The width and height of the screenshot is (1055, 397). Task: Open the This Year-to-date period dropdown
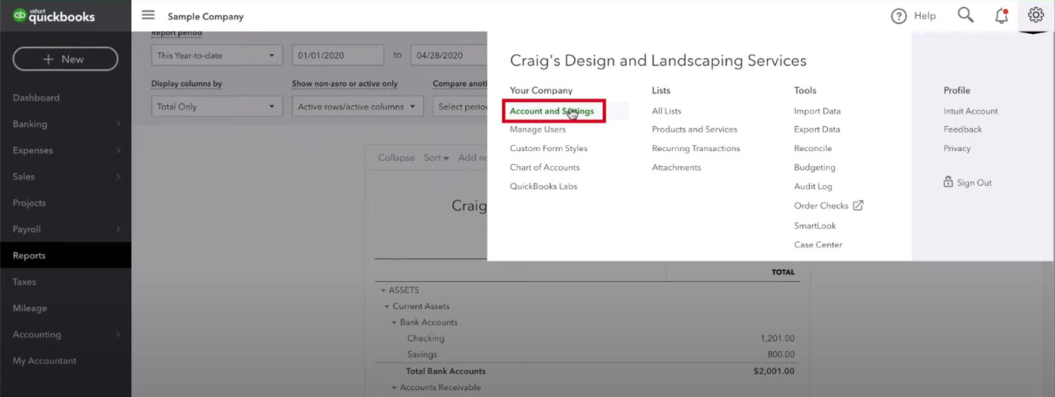(x=217, y=55)
